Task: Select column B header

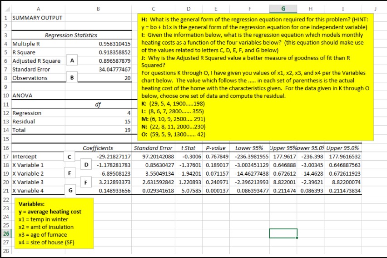Action: click(x=98, y=9)
